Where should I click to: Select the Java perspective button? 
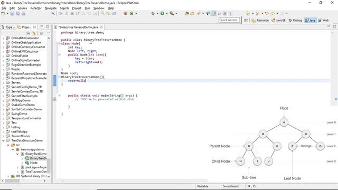pyautogui.click(x=310, y=20)
